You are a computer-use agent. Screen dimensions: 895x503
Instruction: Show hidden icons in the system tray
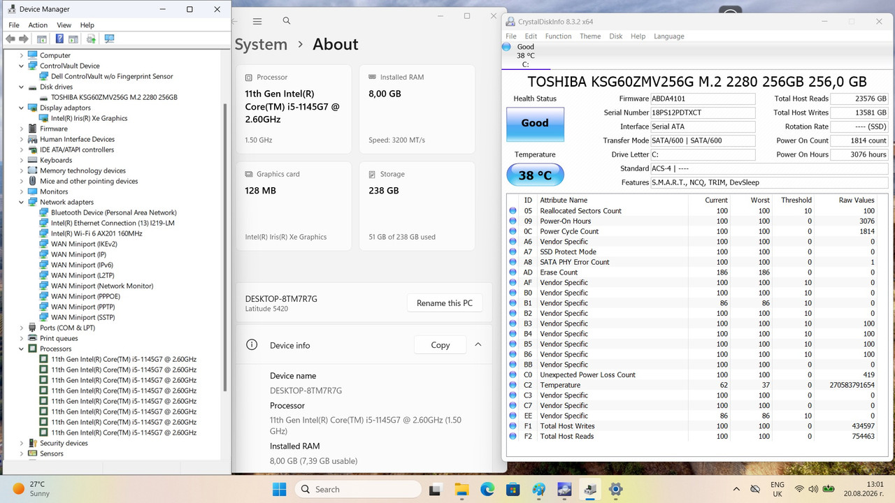click(x=736, y=489)
